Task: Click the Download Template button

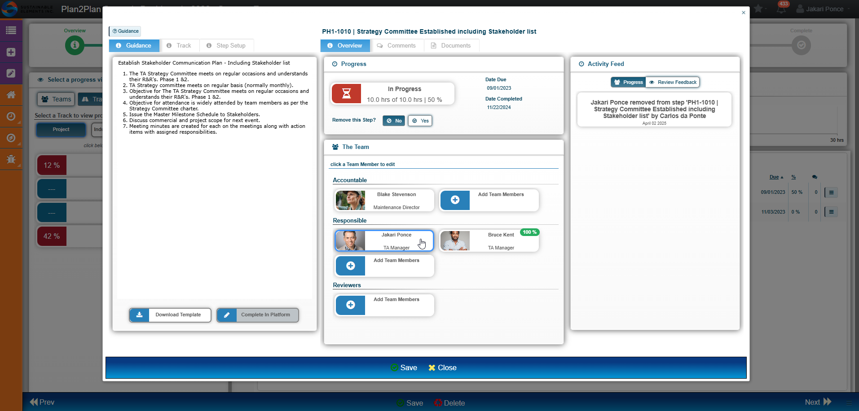Action: [170, 315]
